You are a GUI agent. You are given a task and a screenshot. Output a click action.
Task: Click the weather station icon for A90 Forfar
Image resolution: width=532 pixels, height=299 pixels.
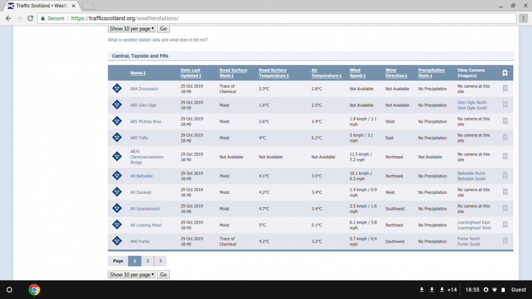117,241
